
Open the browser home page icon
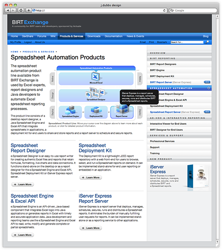pos(21,10)
